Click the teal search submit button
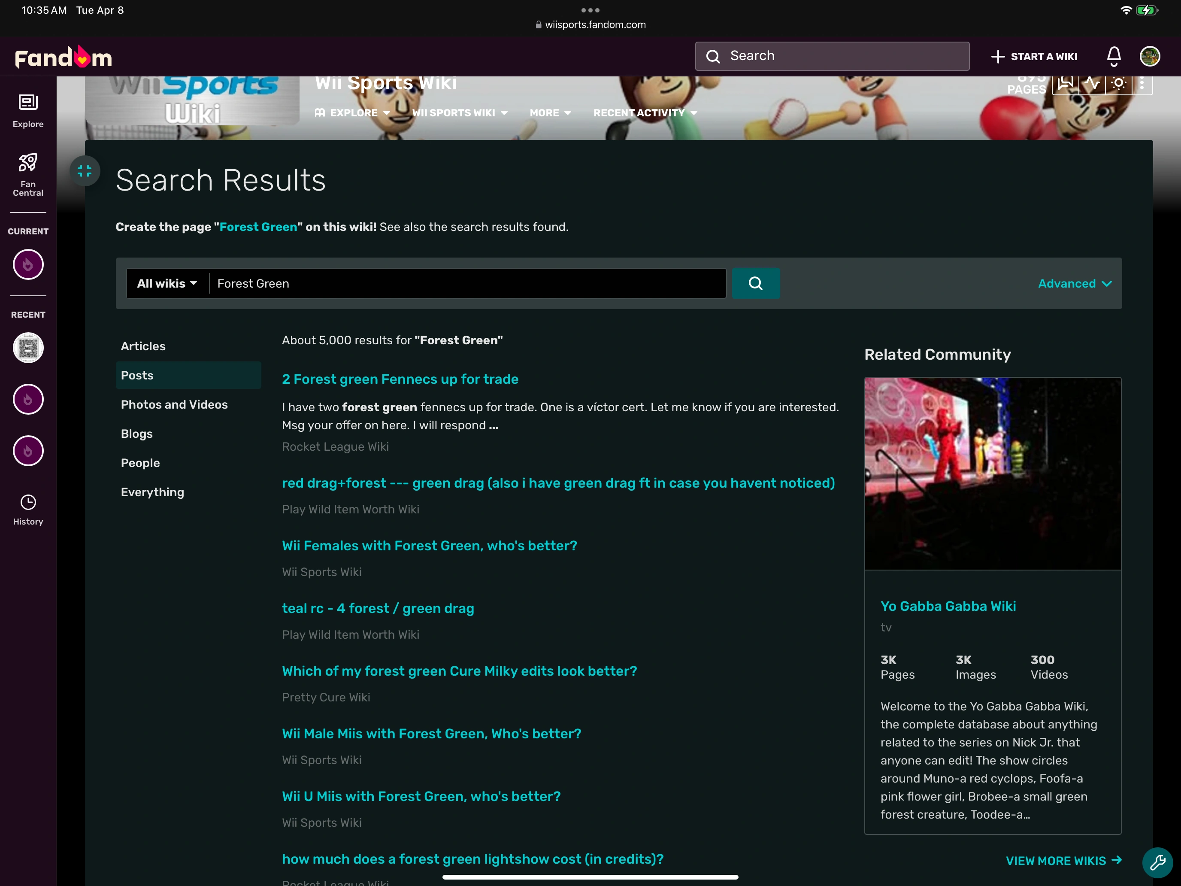 coord(755,283)
